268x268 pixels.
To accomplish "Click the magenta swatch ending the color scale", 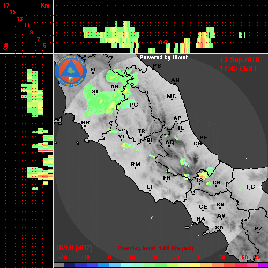I will click(263, 265).
